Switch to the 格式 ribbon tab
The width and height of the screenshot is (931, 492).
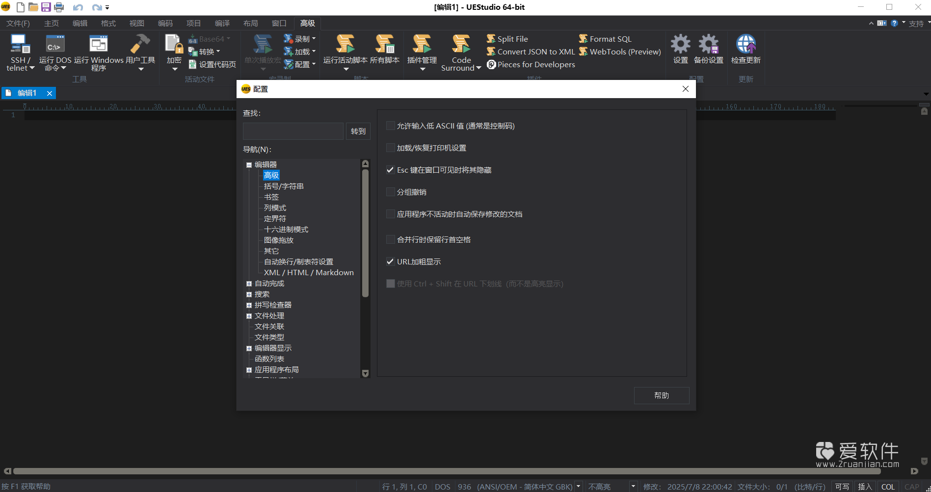(x=108, y=23)
